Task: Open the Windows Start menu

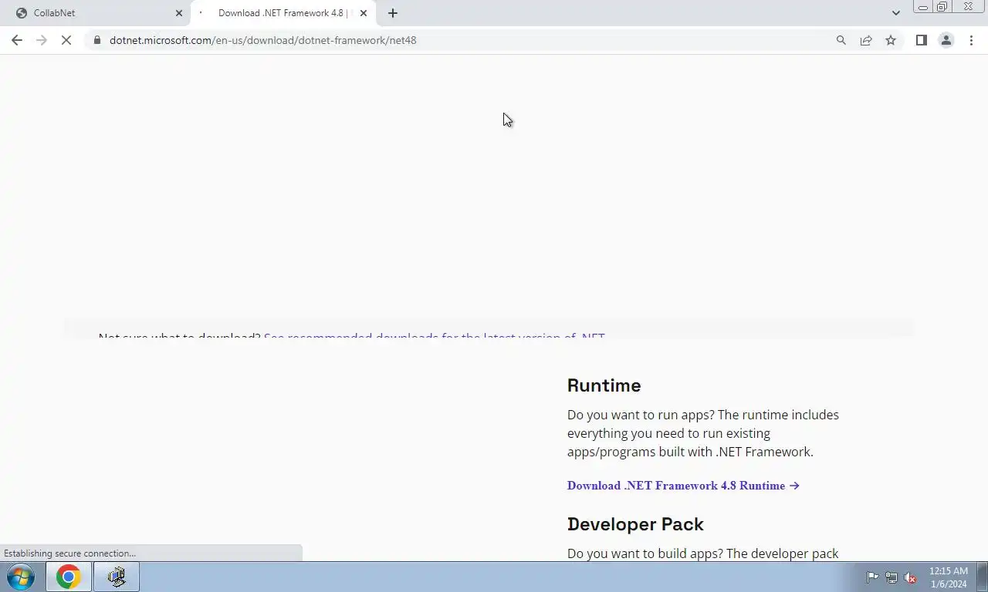Action: 21,577
